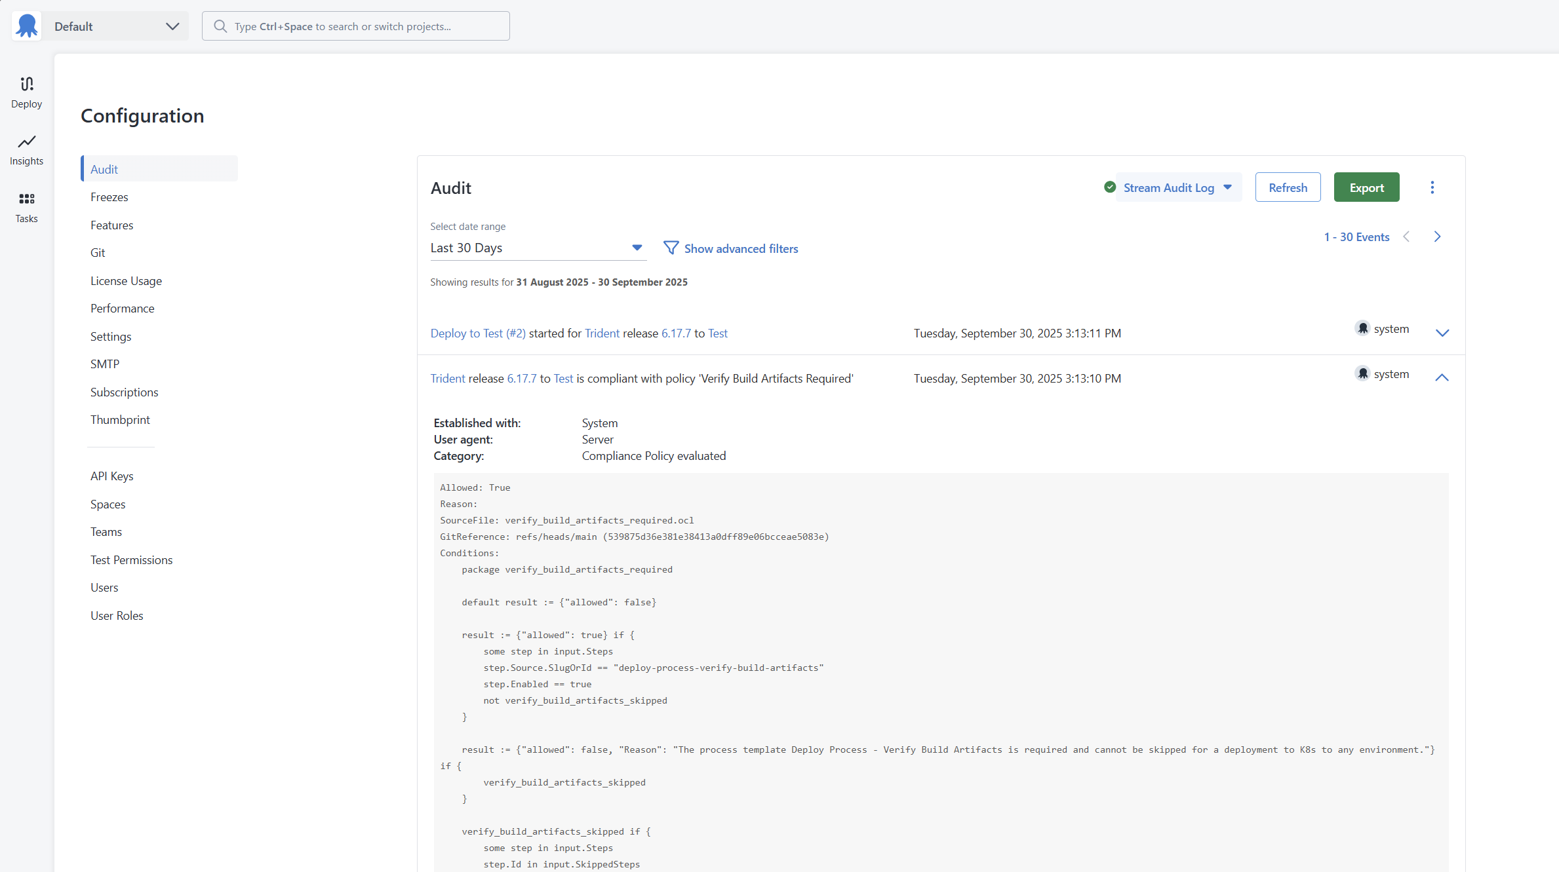Open the overflow menu next to Export
This screenshot has height=872, width=1559.
pyautogui.click(x=1432, y=187)
